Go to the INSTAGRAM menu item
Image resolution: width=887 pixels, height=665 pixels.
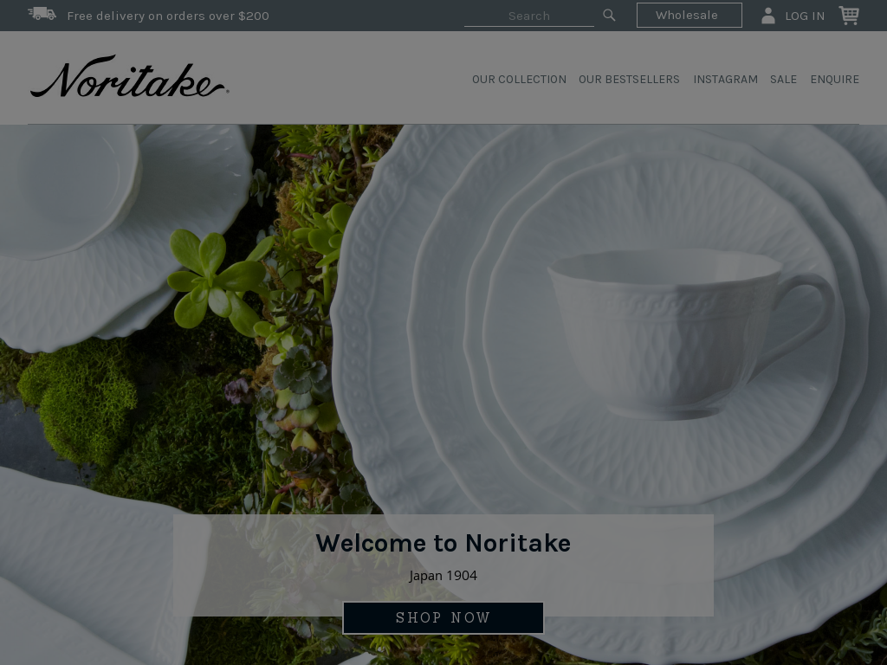coord(725,80)
